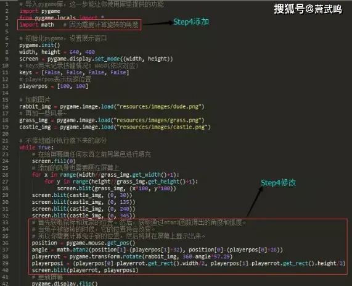Image resolution: width=352 pixels, height=286 pixels.
Task: Click the rabbit_img load 'dude.png' line
Action: click(x=112, y=106)
